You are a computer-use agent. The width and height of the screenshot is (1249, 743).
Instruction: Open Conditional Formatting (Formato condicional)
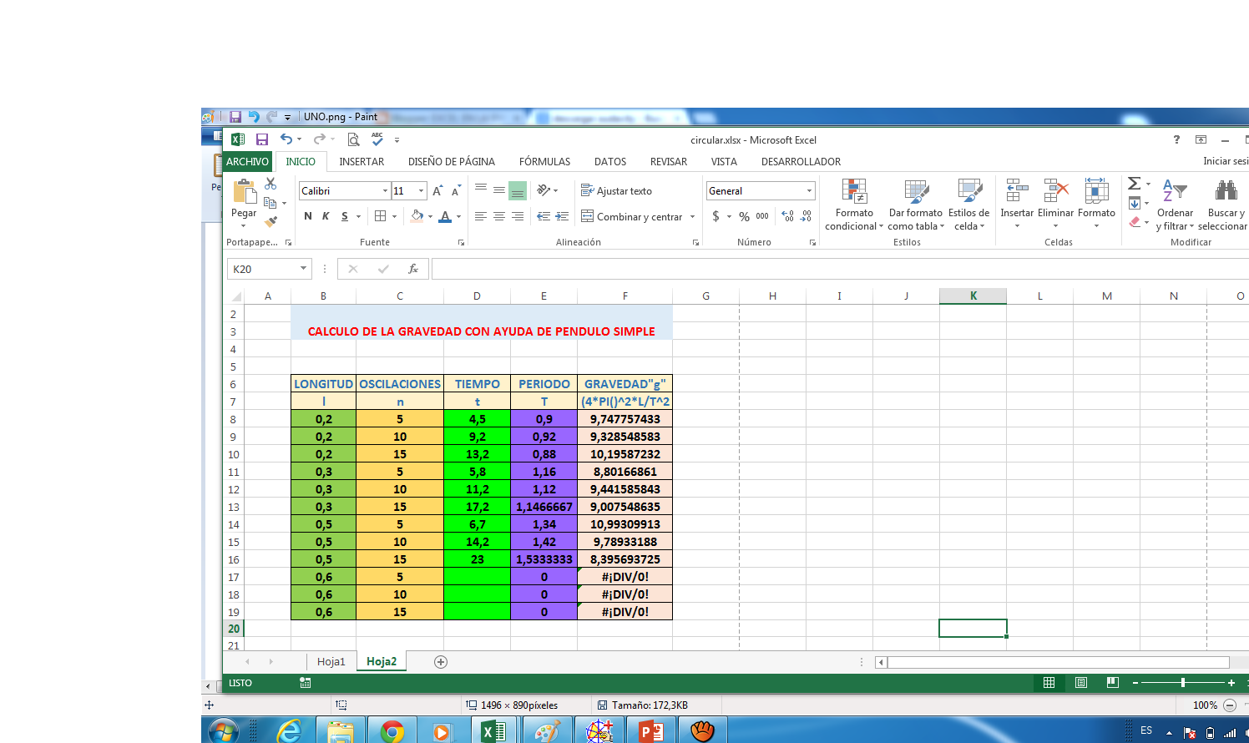point(853,205)
